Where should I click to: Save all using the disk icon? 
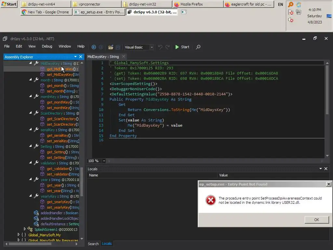pos(118,47)
